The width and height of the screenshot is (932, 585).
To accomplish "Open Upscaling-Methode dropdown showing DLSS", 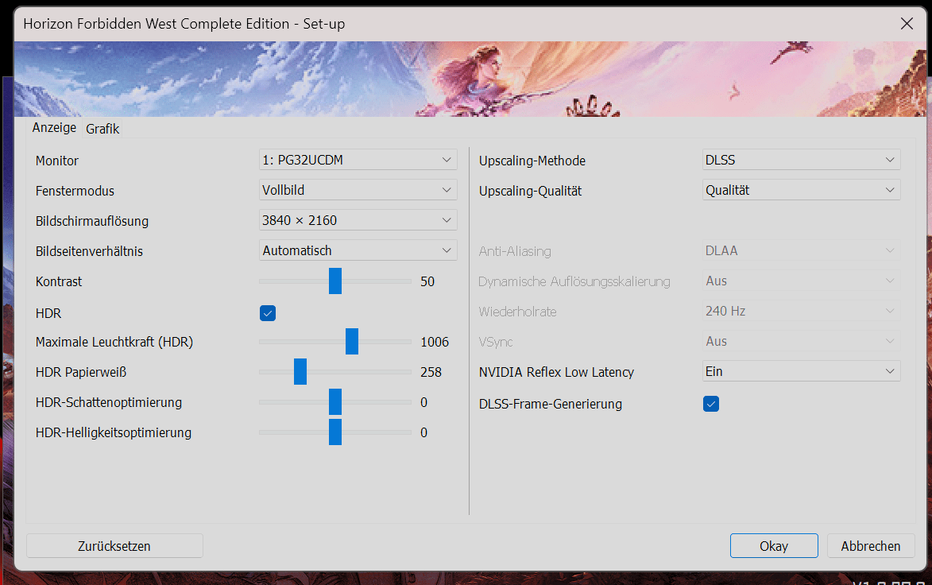I will tap(801, 160).
